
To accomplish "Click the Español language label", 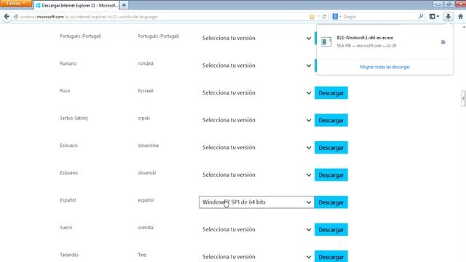I will [68, 200].
